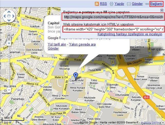This screenshot has height=125, width=165.
Task: Open Yakın çevrede ara link
Action: (82, 44)
